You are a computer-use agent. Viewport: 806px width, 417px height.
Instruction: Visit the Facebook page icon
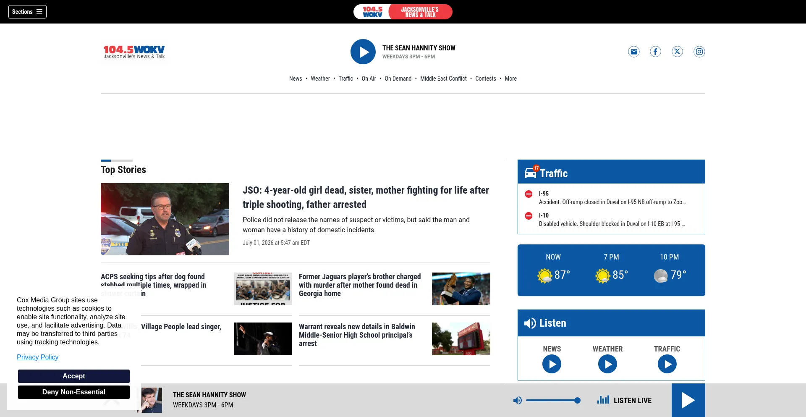pyautogui.click(x=656, y=52)
